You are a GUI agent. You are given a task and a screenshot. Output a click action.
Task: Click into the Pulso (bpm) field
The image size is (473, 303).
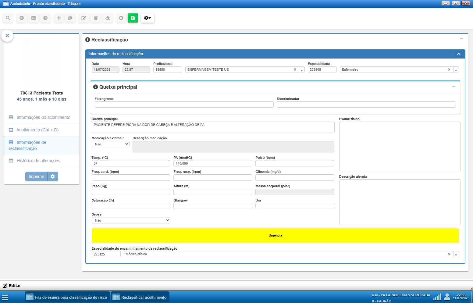point(294,163)
